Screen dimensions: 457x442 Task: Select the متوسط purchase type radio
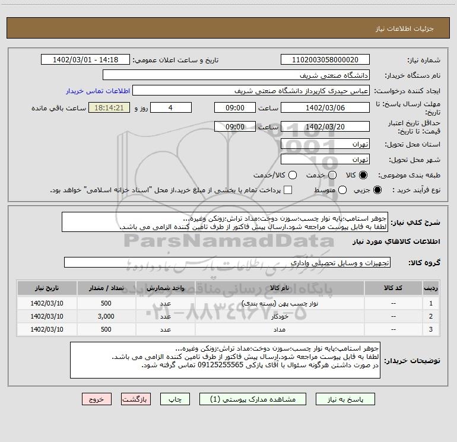pos(342,190)
